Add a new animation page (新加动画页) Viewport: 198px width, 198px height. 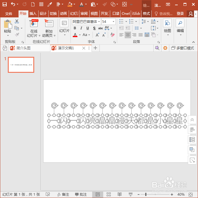(49, 28)
